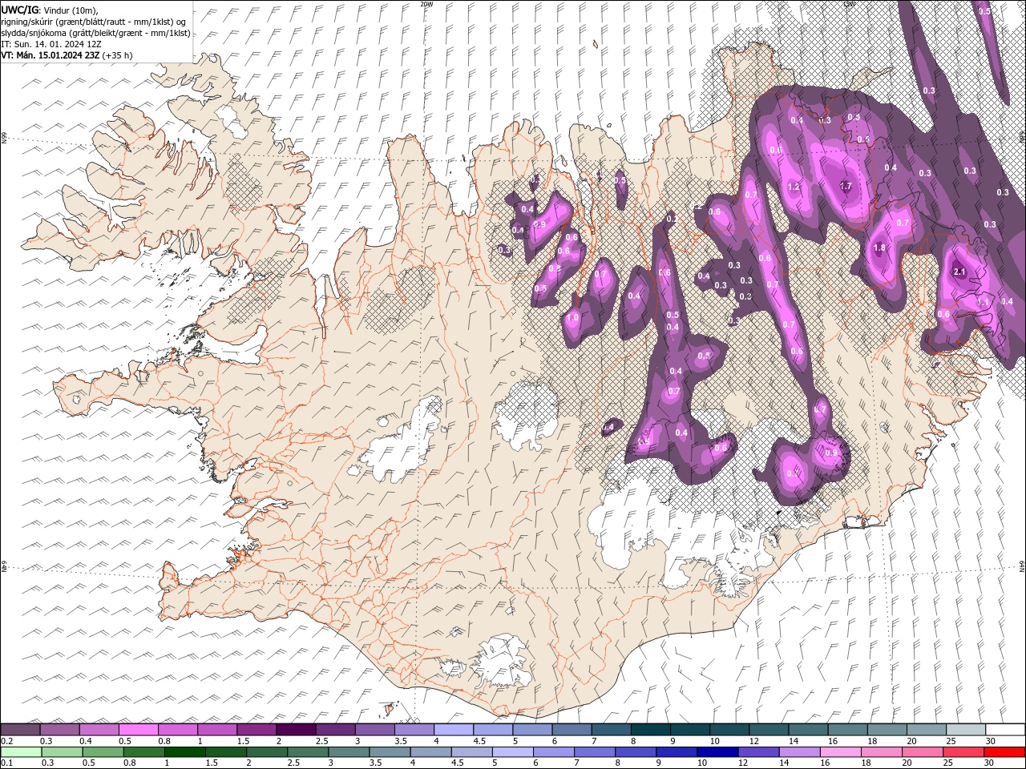
Task: Choose top-row legend swatch between 1.5 and 2
Action: 256,730
